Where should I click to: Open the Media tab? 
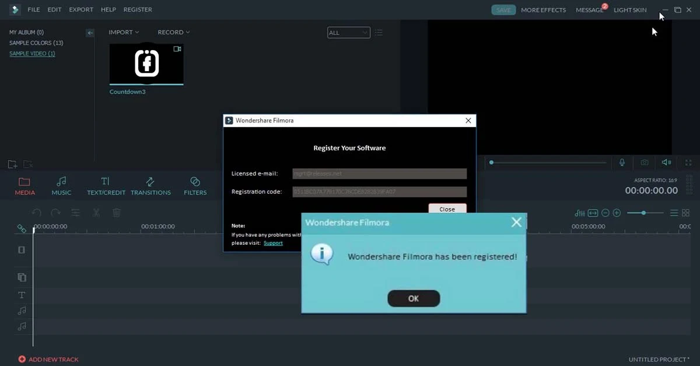tap(24, 186)
